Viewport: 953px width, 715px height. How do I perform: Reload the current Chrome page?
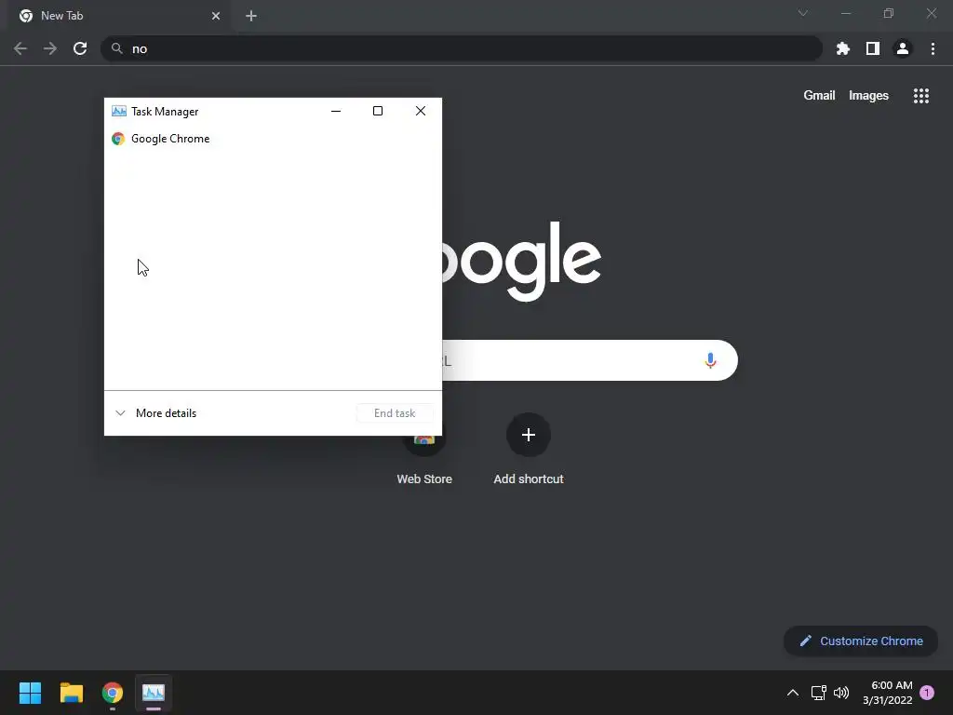click(x=80, y=48)
